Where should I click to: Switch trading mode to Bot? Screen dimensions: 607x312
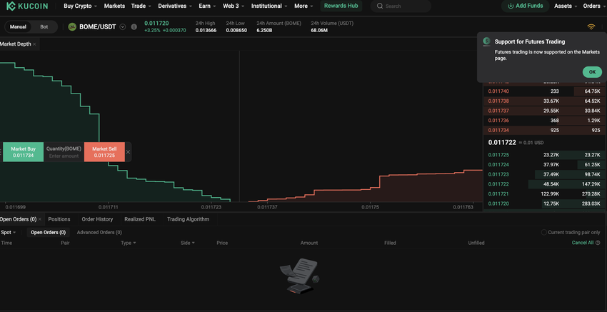click(44, 26)
